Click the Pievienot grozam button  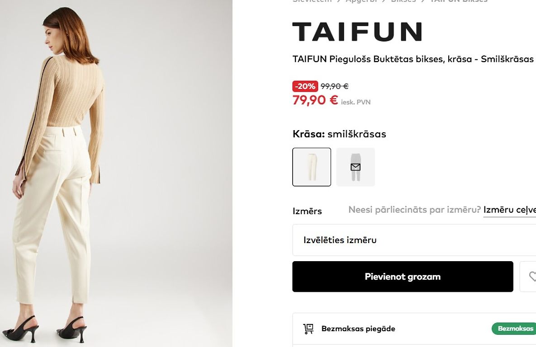(x=403, y=277)
